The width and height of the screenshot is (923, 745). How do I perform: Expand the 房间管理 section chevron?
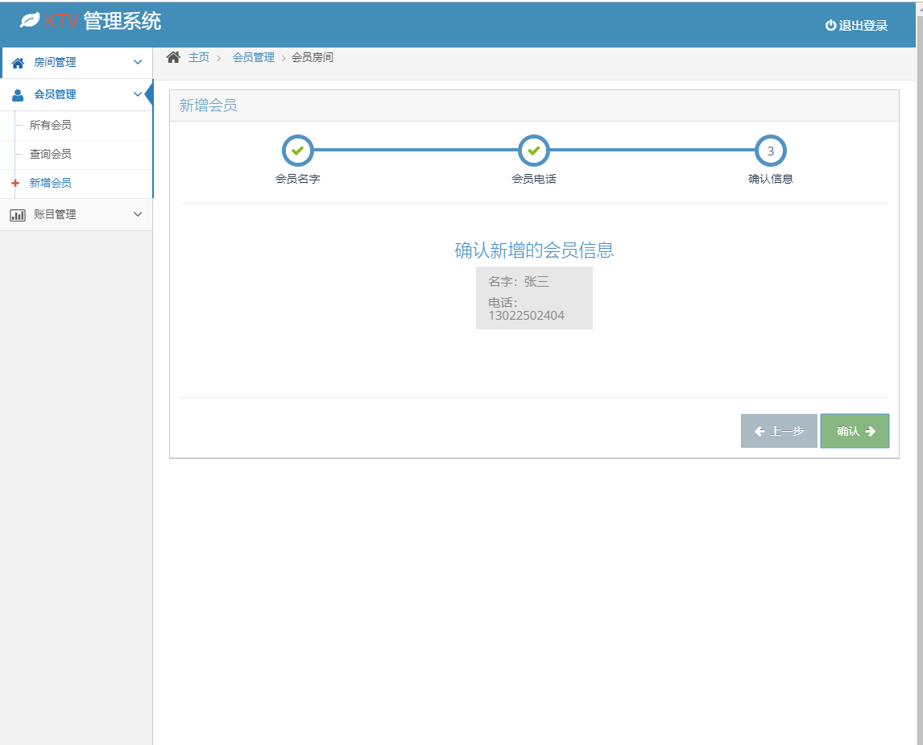pos(137,62)
